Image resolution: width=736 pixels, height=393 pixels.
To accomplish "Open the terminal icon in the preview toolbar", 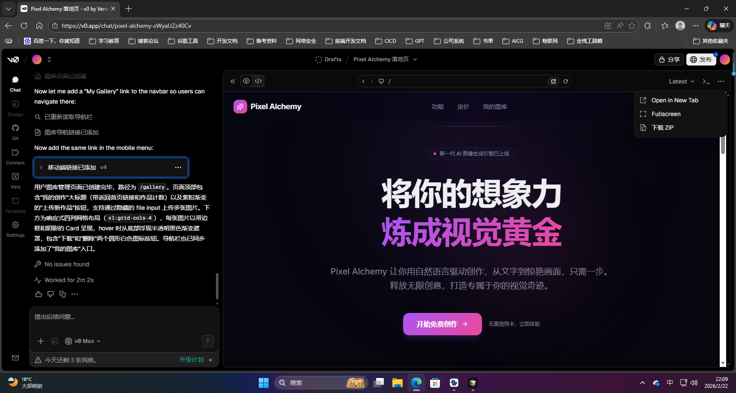I will (x=706, y=81).
